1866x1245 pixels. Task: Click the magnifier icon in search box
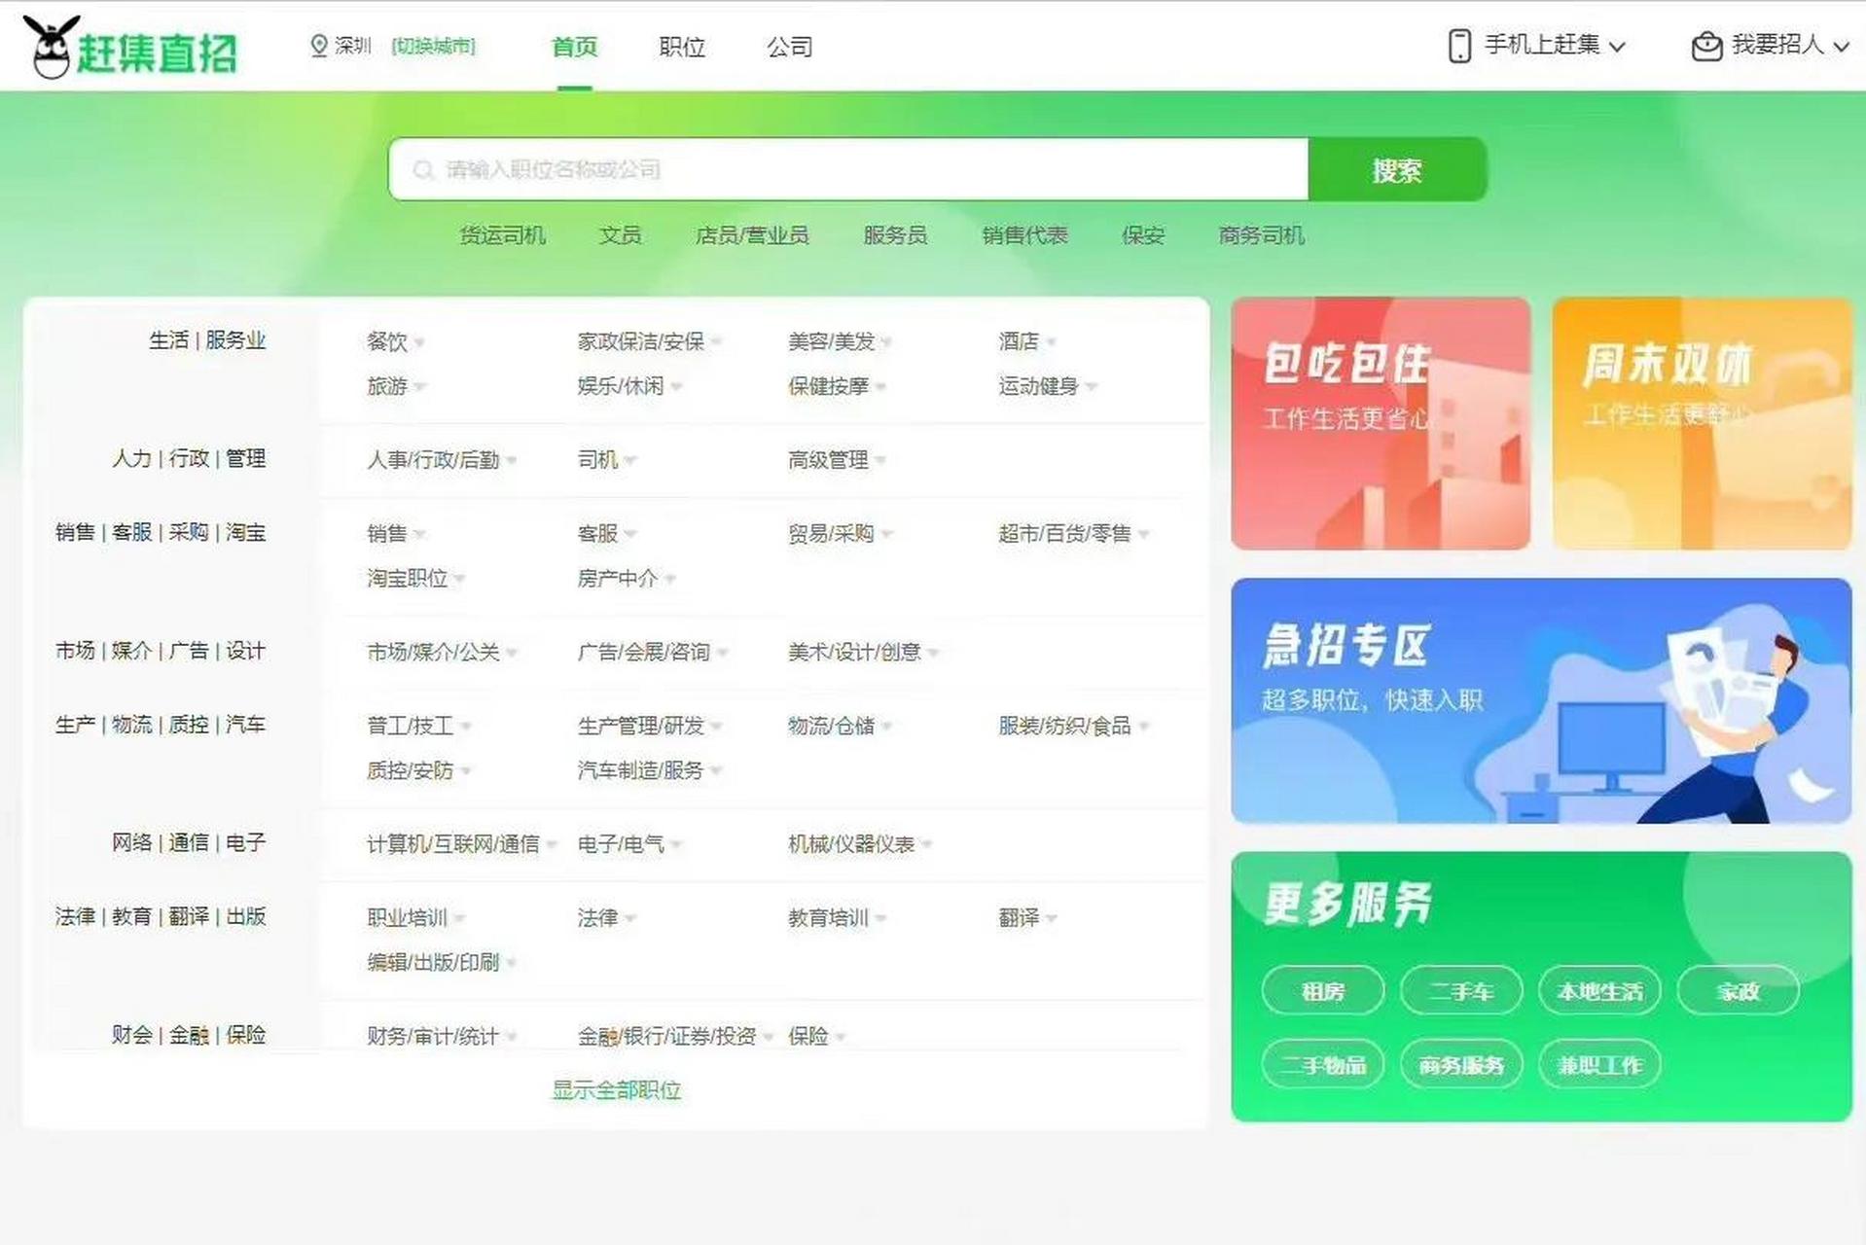coord(422,170)
